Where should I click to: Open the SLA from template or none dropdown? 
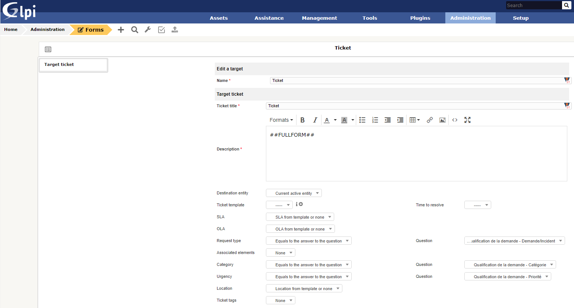[300, 217]
